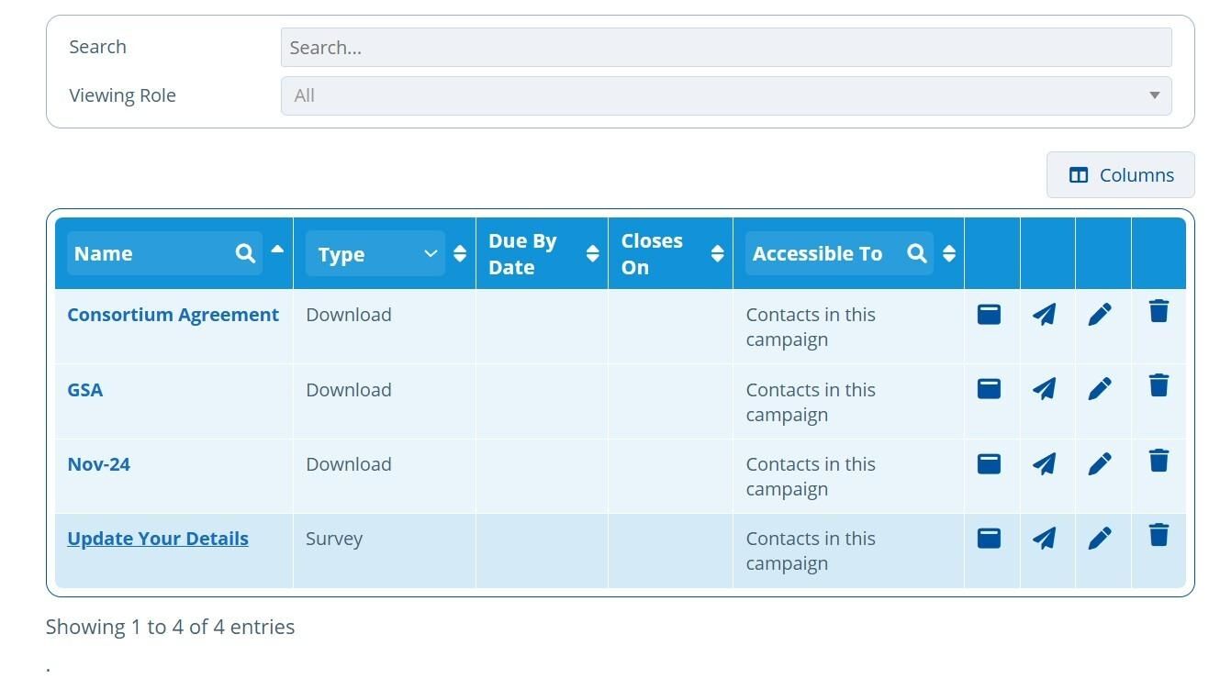1209x690 pixels.
Task: Send the Update Your Details survey
Action: [1044, 538]
